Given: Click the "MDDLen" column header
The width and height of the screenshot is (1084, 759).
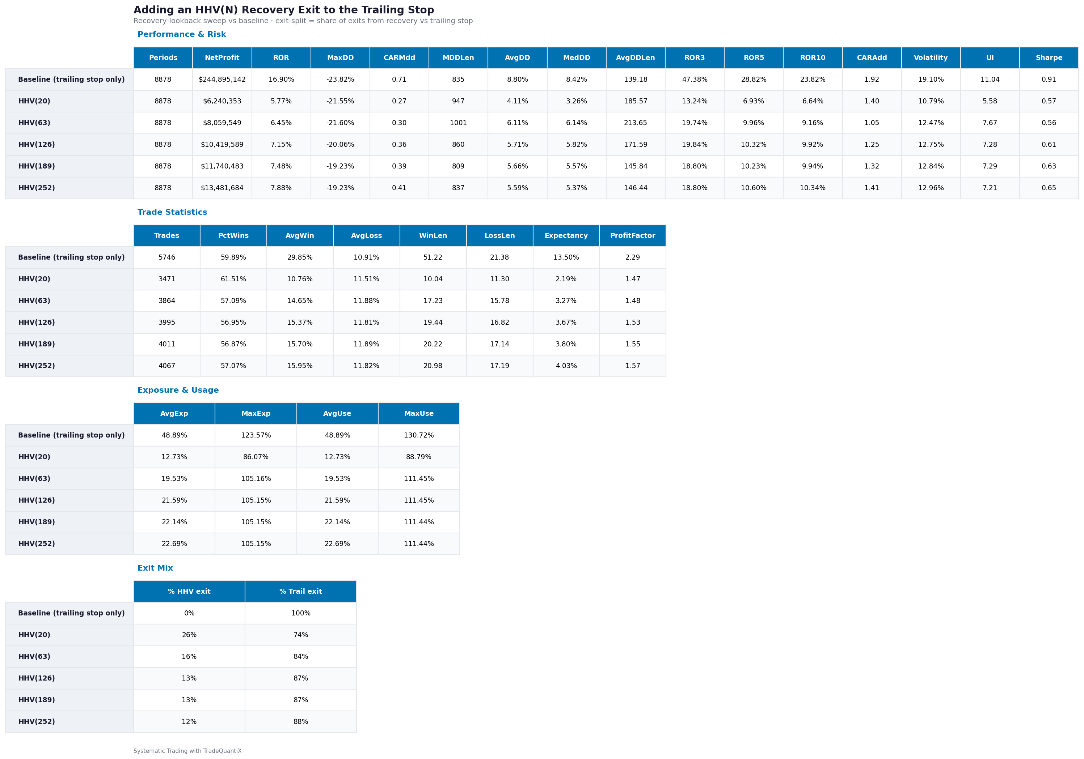Looking at the screenshot, I should tap(459, 58).
